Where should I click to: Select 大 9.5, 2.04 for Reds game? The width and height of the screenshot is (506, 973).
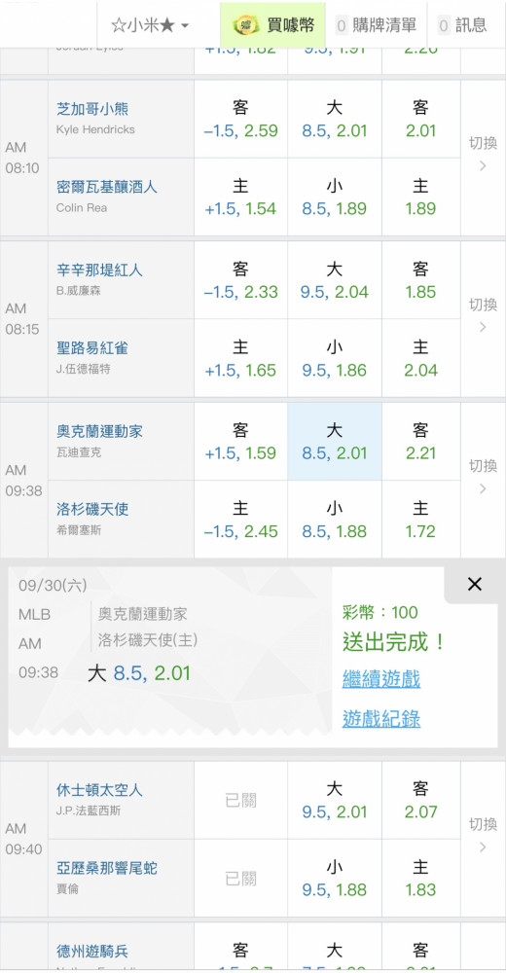coord(335,280)
